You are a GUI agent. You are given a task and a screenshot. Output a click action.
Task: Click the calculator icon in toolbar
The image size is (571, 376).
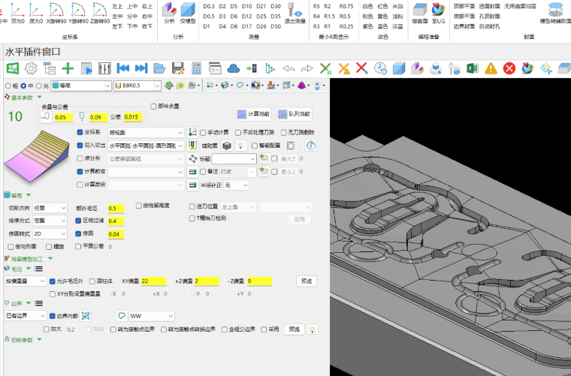[x=197, y=68]
